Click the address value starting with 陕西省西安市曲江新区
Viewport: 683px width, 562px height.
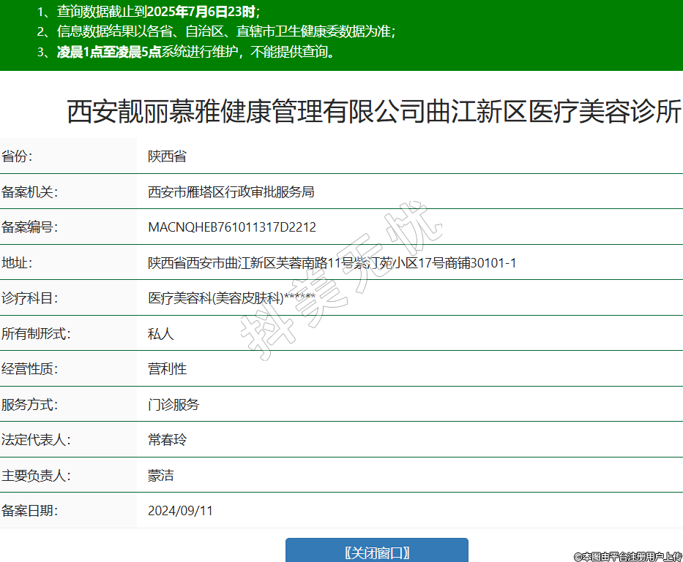click(332, 263)
